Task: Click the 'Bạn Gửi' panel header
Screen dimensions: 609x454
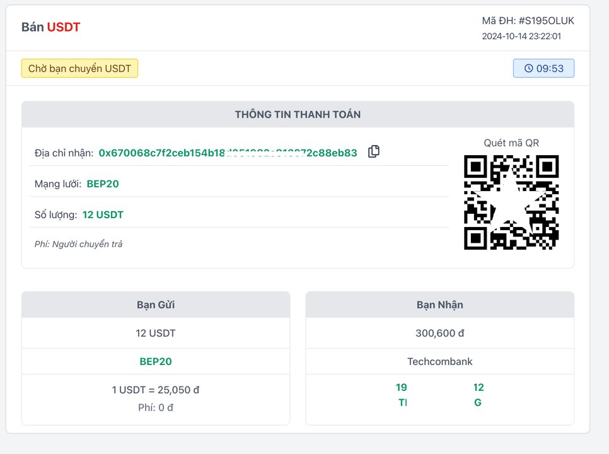Action: pos(156,305)
